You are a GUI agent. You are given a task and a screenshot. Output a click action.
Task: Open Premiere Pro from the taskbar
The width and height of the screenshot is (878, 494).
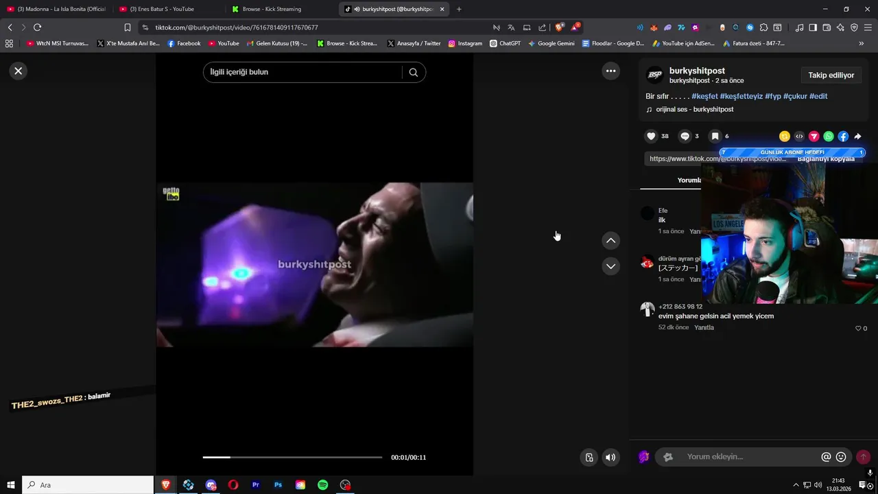pos(256,485)
